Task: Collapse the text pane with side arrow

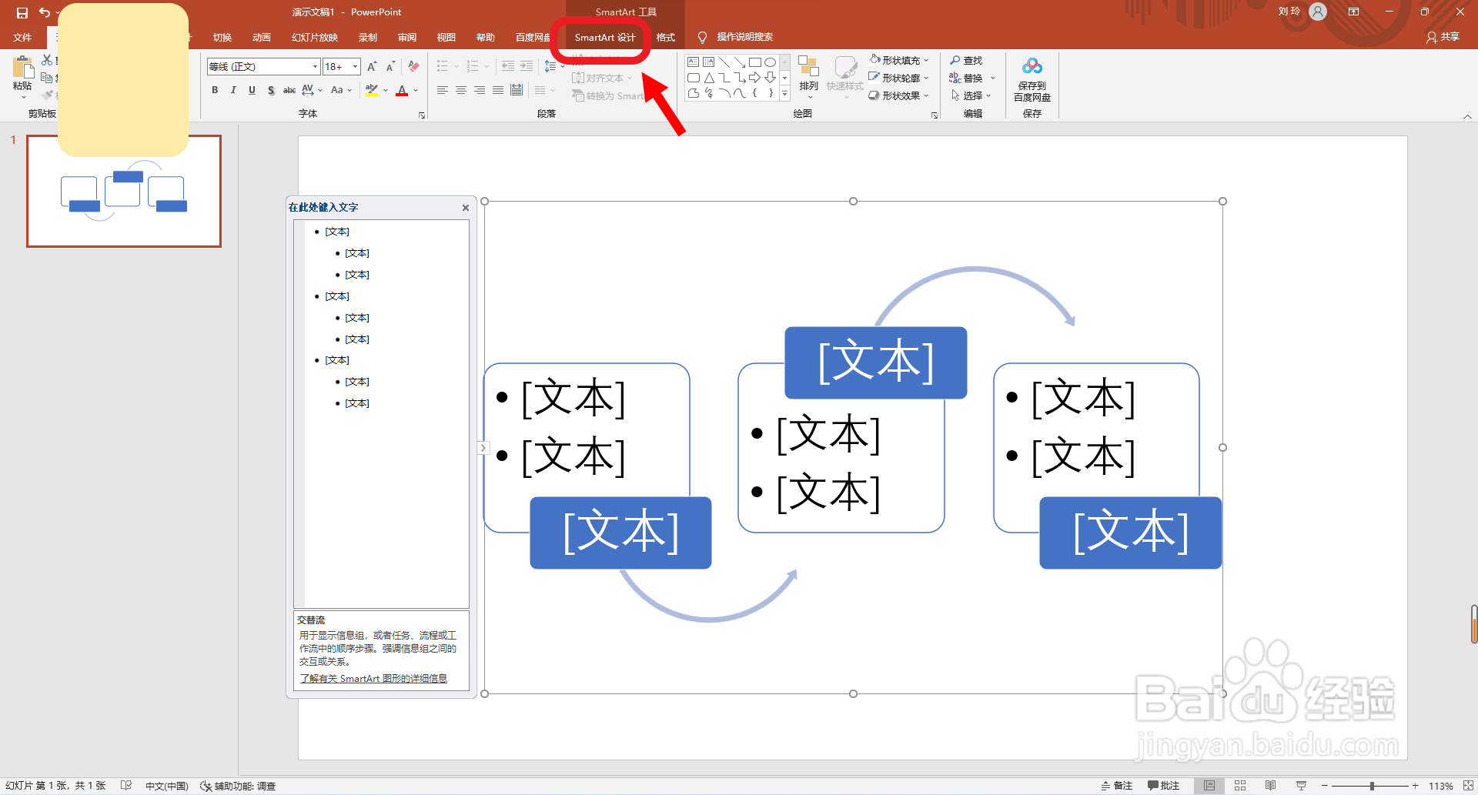Action: [483, 447]
